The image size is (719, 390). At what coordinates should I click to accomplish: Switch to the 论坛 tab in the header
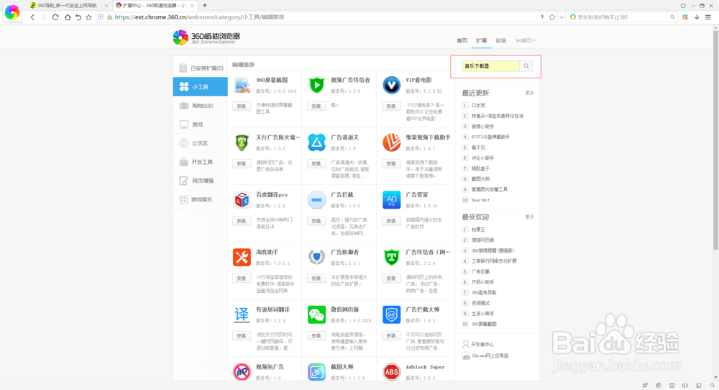coord(500,40)
